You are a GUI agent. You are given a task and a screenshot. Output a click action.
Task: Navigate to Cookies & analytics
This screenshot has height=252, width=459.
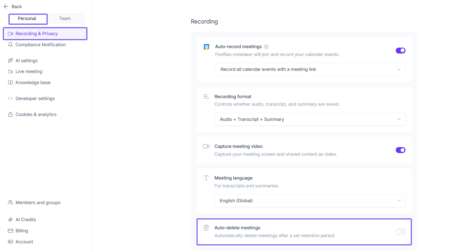(36, 114)
